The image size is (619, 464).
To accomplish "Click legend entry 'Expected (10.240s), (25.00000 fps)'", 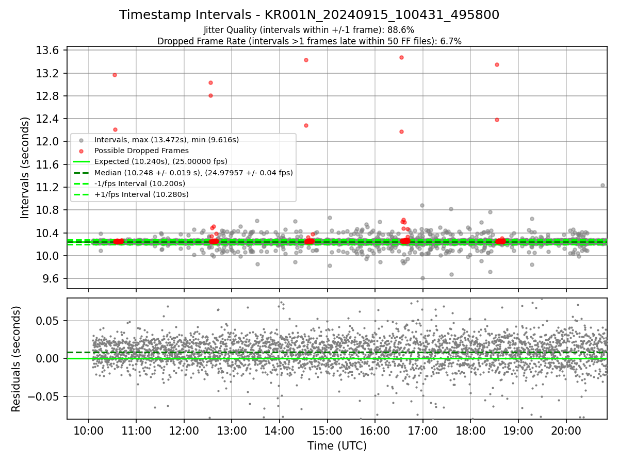I will pyautogui.click(x=160, y=161).
